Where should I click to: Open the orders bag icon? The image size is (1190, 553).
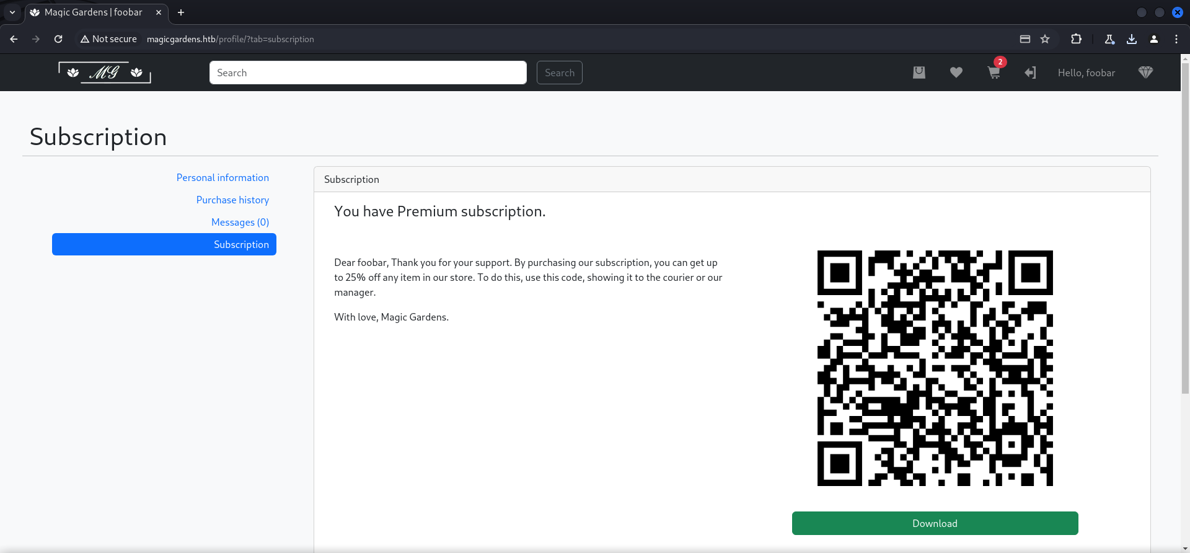919,73
